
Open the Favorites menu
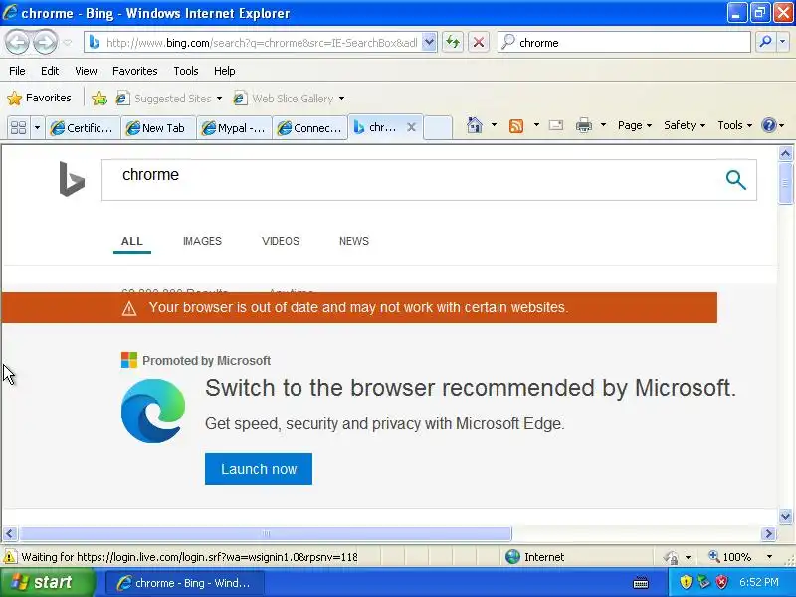pyautogui.click(x=135, y=71)
